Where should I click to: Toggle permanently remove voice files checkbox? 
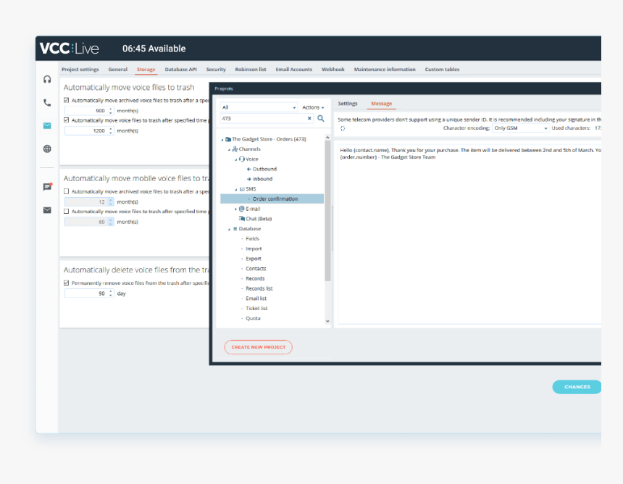pos(67,283)
